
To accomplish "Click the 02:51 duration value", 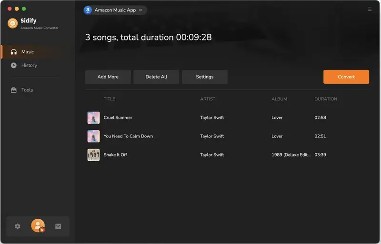I will tap(320, 136).
